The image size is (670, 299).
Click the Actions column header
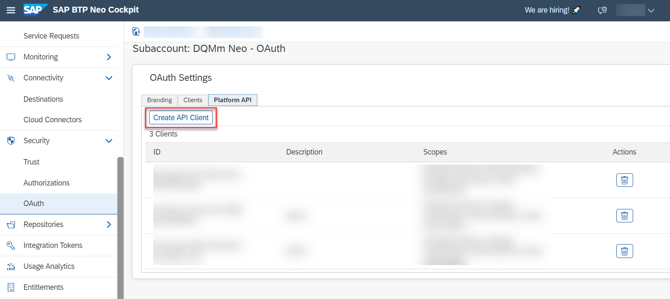point(624,152)
